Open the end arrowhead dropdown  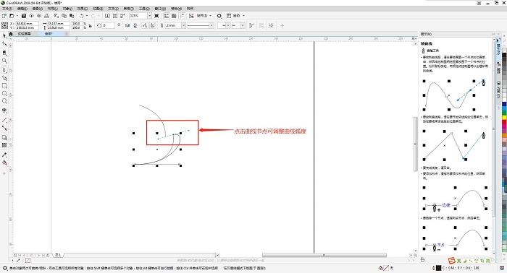pos(242,25)
